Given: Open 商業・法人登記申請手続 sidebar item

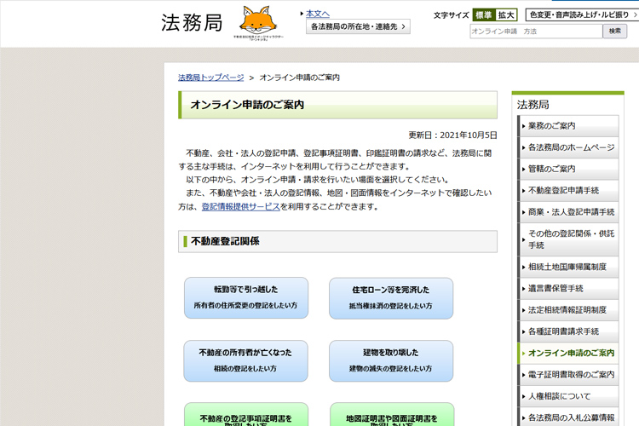Looking at the screenshot, I should point(568,212).
